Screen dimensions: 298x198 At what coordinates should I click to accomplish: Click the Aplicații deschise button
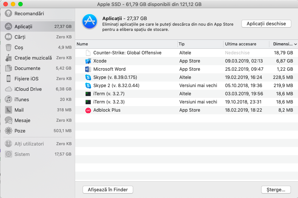(266, 23)
